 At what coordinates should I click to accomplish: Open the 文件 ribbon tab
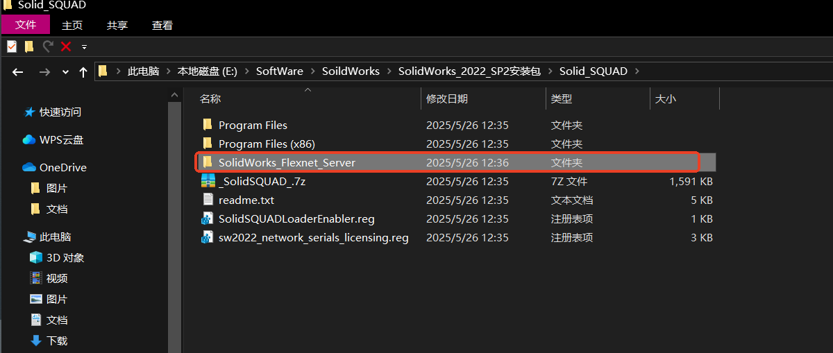coord(25,25)
